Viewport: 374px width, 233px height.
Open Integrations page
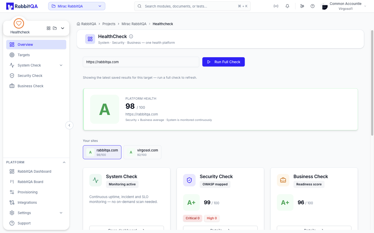click(36, 202)
